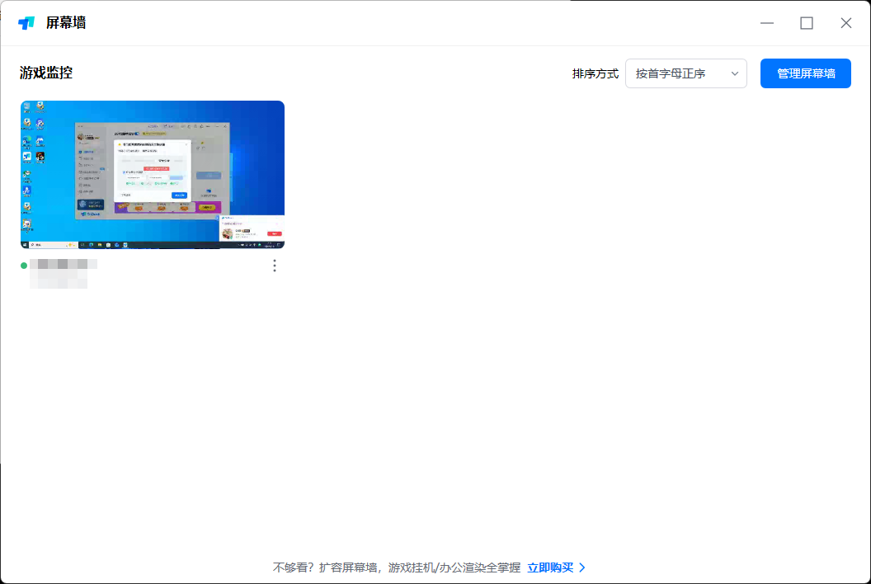Image resolution: width=871 pixels, height=584 pixels.
Task: Click the red button in preview popup
Action: tap(274, 233)
